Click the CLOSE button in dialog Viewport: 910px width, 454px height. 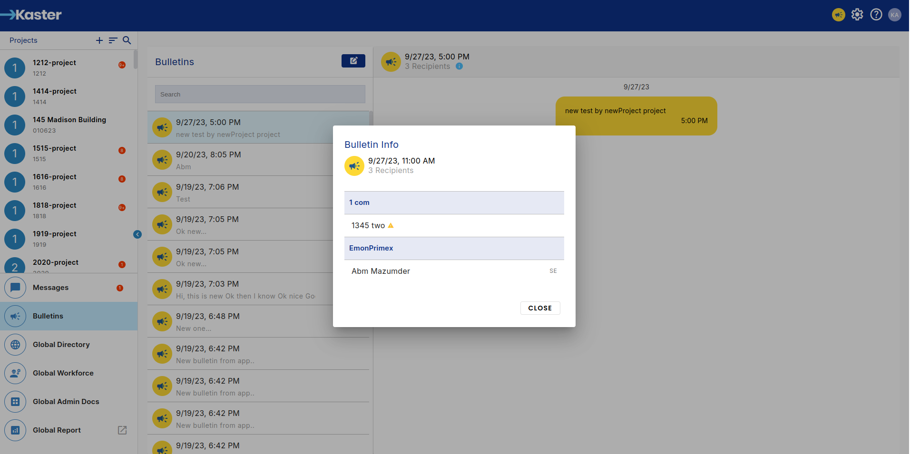[540, 308]
